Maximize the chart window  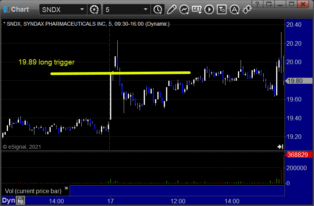[x=291, y=4]
